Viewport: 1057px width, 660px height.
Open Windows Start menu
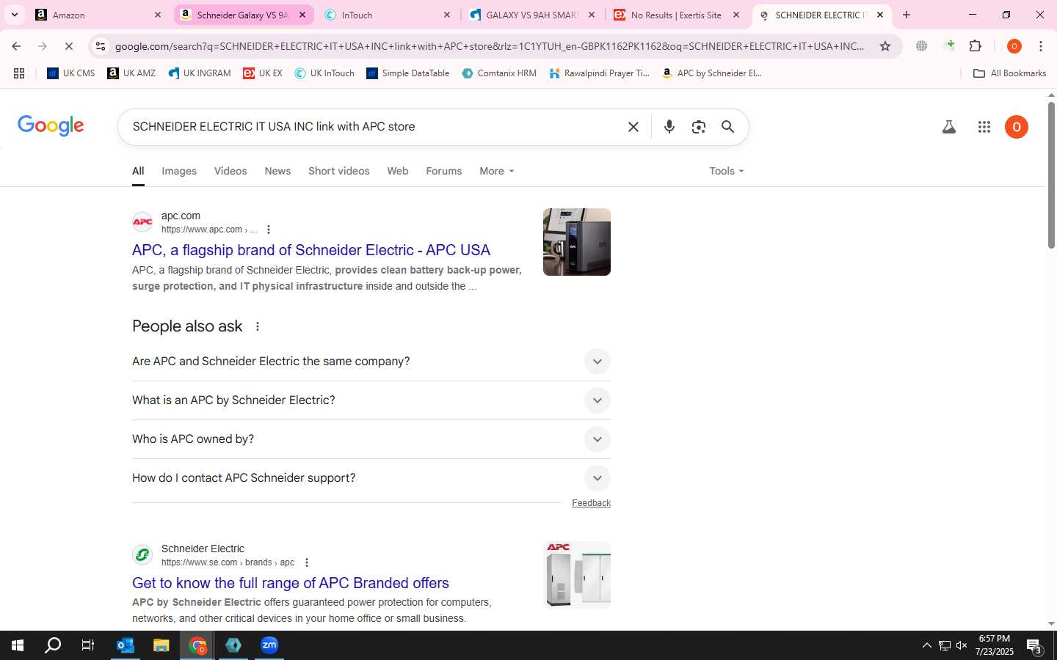tap(18, 645)
